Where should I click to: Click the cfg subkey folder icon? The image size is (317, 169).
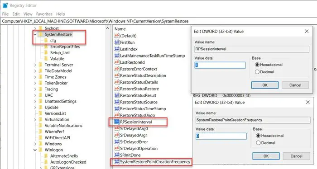(x=46, y=41)
